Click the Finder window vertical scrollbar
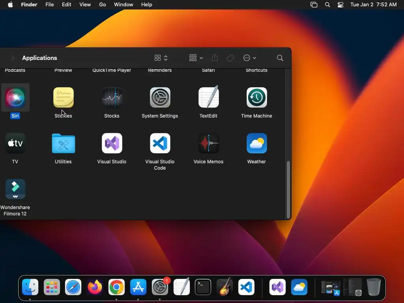 [288, 189]
